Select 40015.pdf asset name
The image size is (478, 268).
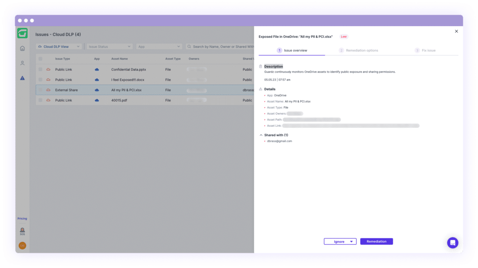[x=119, y=100]
